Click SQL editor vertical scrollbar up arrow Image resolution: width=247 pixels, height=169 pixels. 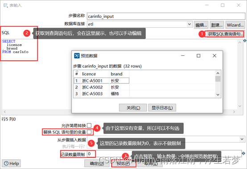point(240,42)
